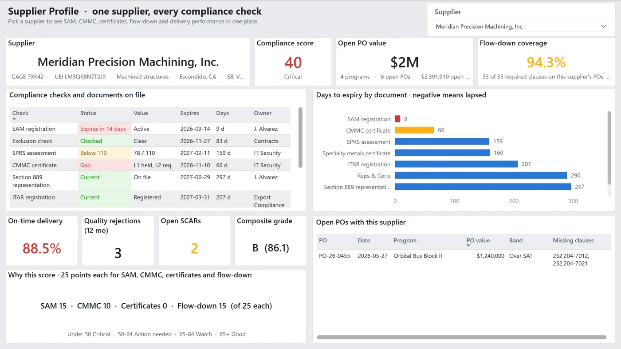
Task: Click the 'Exclusion check' row label
Action: point(32,141)
